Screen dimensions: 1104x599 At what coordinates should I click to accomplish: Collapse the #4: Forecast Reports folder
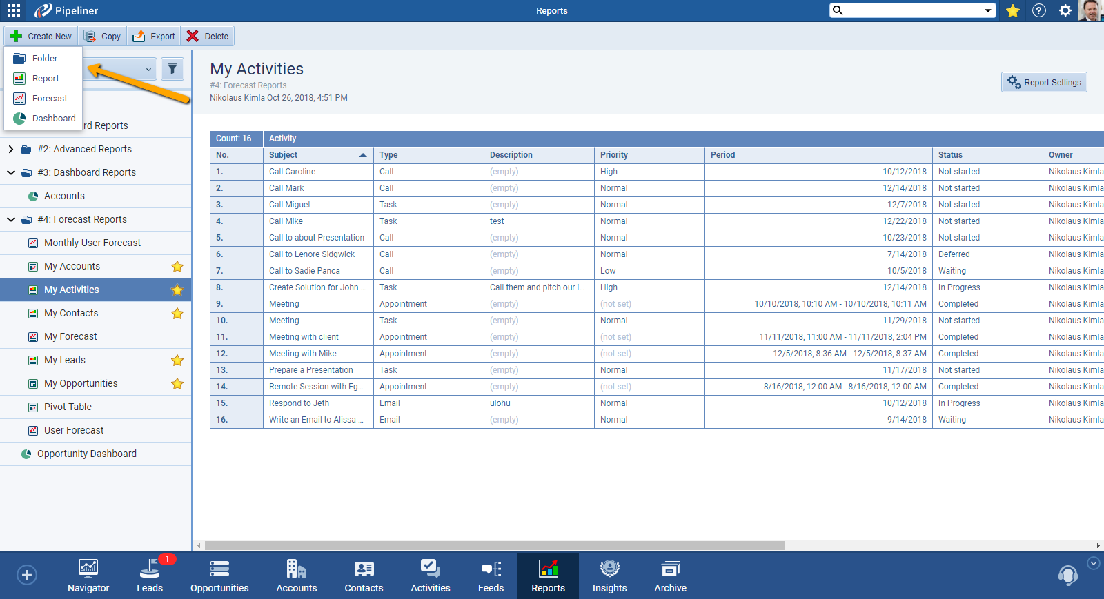(x=11, y=220)
